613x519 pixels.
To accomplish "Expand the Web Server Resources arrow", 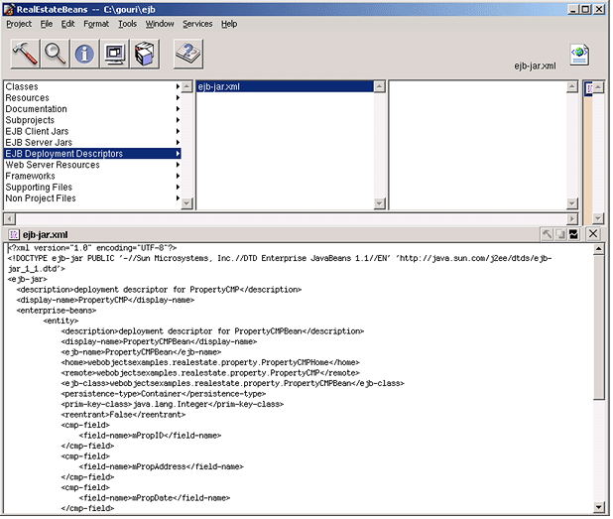I will tap(180, 166).
